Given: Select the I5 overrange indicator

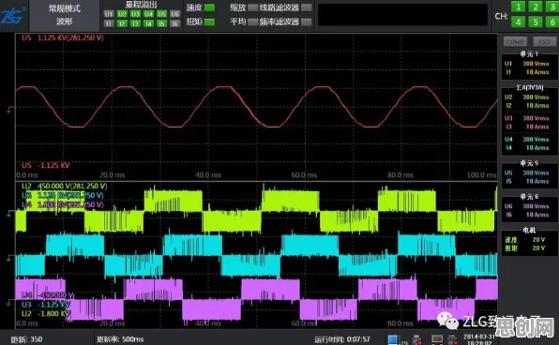Looking at the screenshot, I should click(161, 23).
